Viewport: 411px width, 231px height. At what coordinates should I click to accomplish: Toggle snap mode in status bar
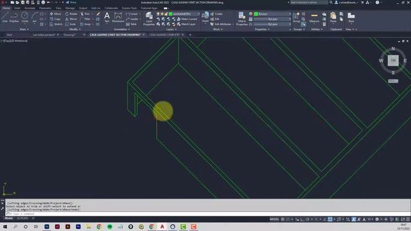click(x=288, y=219)
